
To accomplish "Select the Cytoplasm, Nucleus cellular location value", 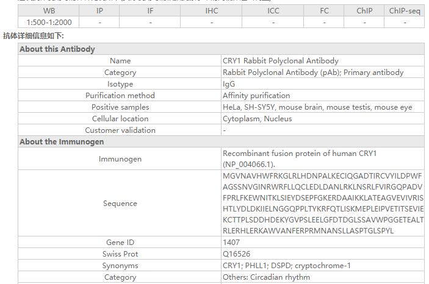I will click(257, 119).
